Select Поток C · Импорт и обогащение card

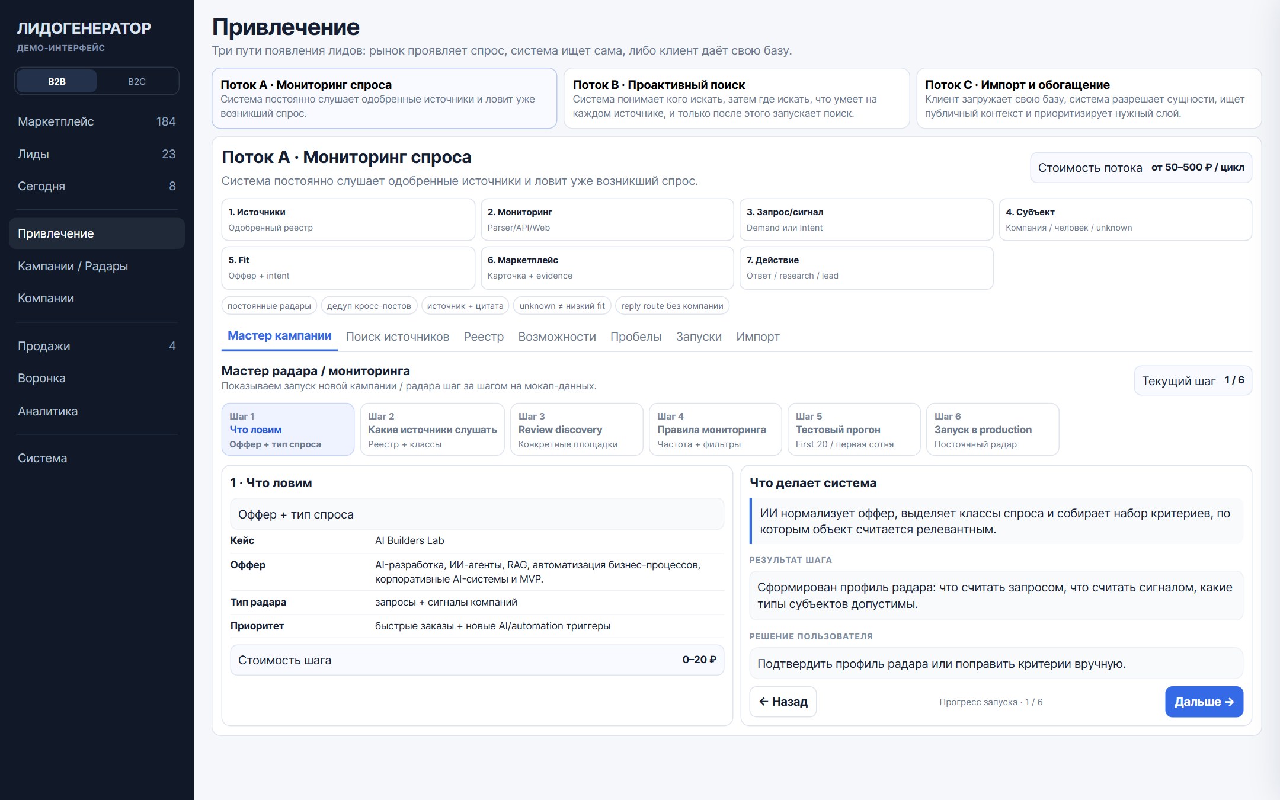pos(1089,98)
